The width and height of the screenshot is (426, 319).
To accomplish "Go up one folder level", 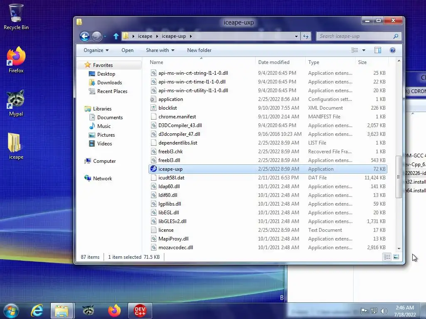I will click(x=116, y=36).
